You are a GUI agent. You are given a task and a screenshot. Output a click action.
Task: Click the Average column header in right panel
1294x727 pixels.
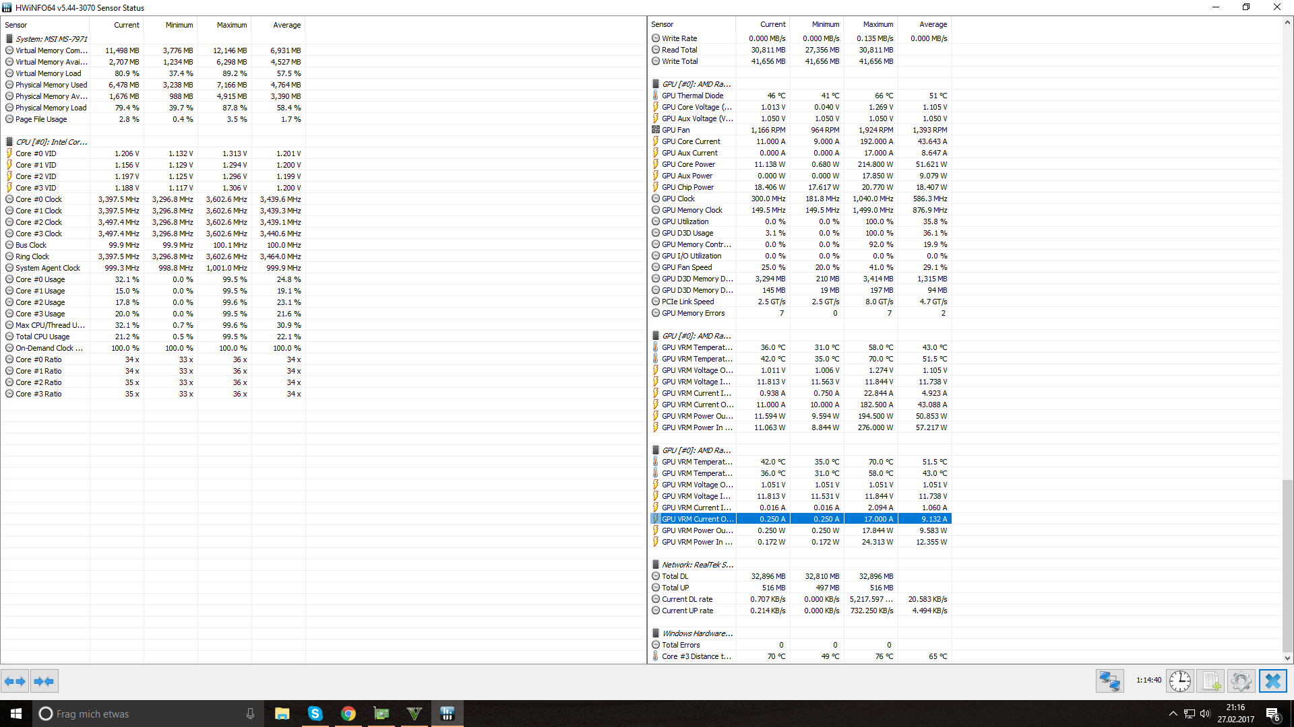(x=933, y=24)
